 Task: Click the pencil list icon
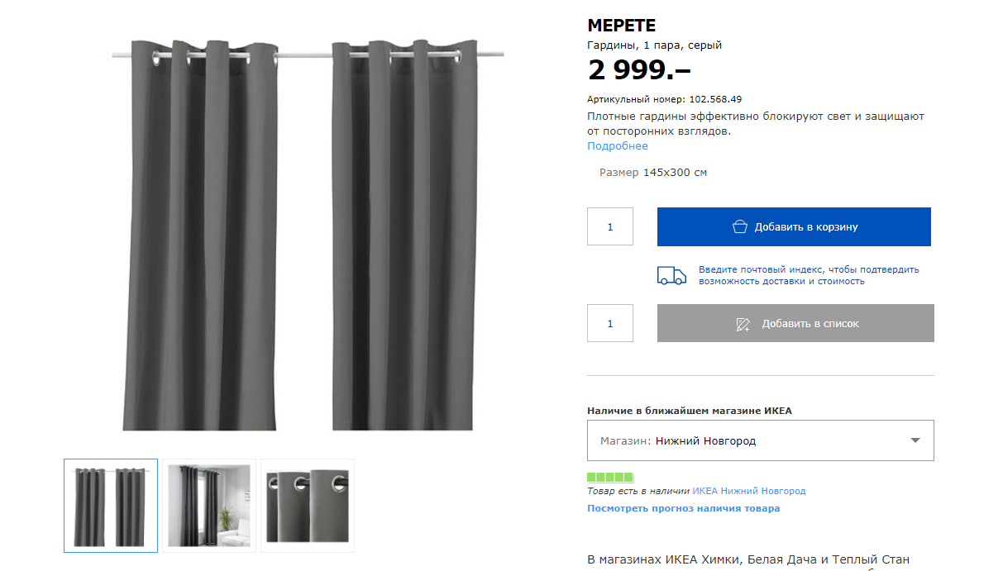point(743,324)
